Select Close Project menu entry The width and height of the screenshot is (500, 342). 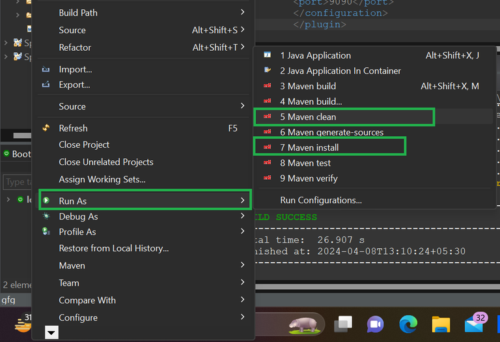tap(84, 145)
